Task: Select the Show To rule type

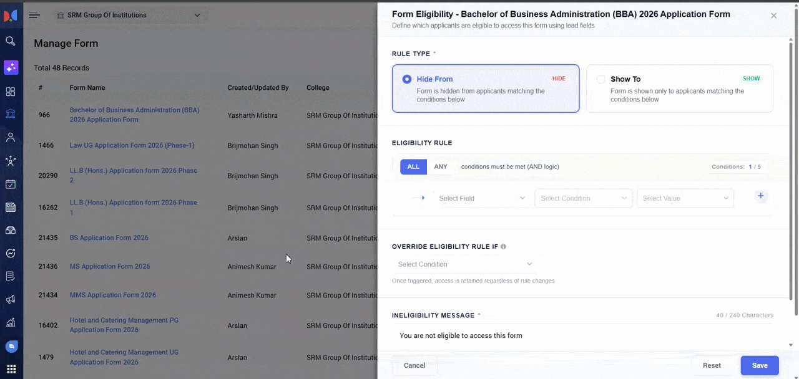Action: [680, 89]
